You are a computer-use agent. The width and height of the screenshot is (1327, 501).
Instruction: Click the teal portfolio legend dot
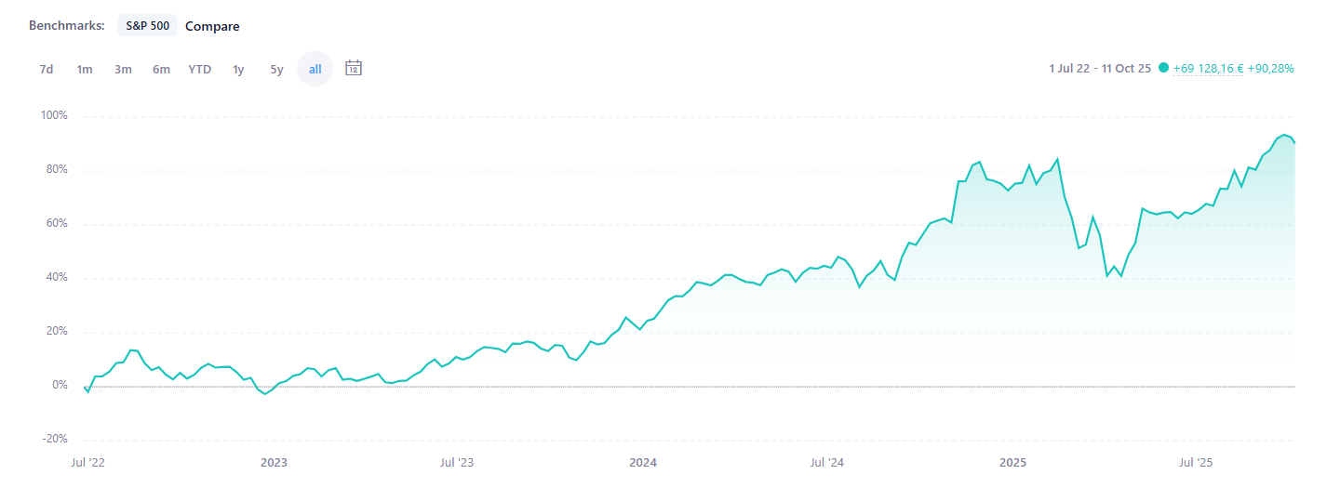[x=1163, y=68]
